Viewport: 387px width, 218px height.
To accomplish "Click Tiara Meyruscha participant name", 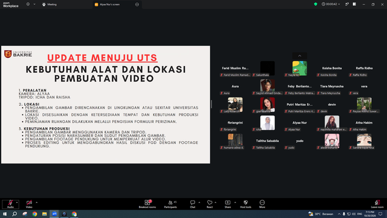I will [x=332, y=86].
